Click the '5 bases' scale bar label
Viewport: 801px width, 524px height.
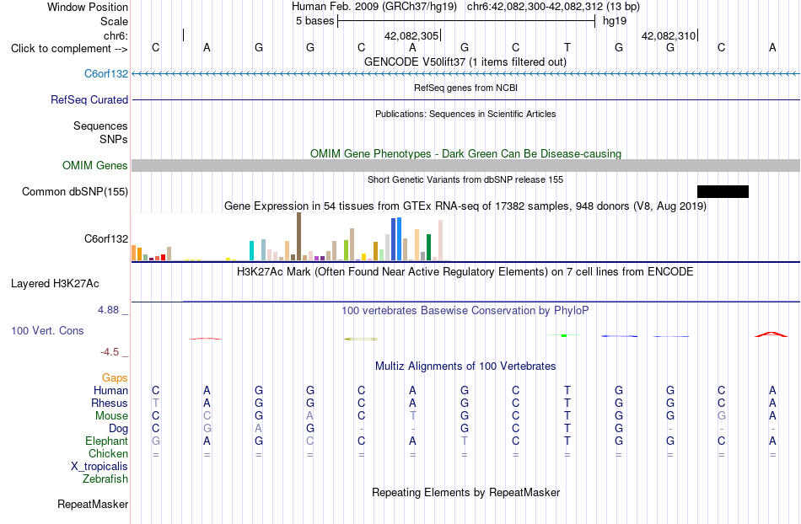point(314,21)
